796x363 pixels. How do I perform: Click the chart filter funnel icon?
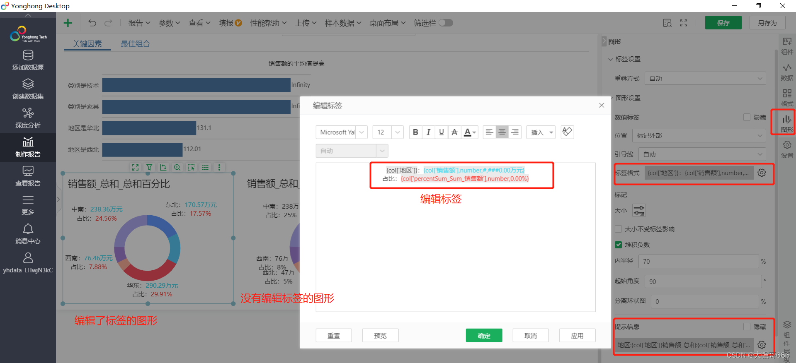pyautogui.click(x=149, y=167)
